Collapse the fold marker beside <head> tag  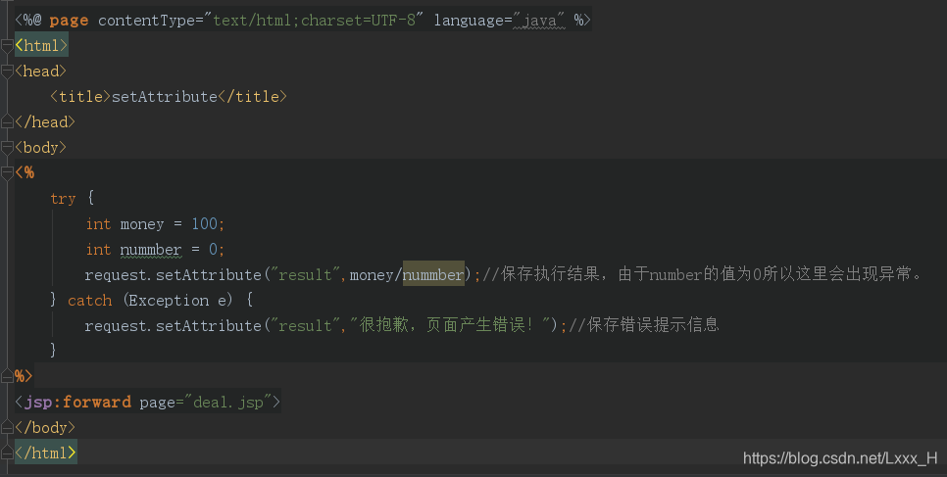point(7,71)
